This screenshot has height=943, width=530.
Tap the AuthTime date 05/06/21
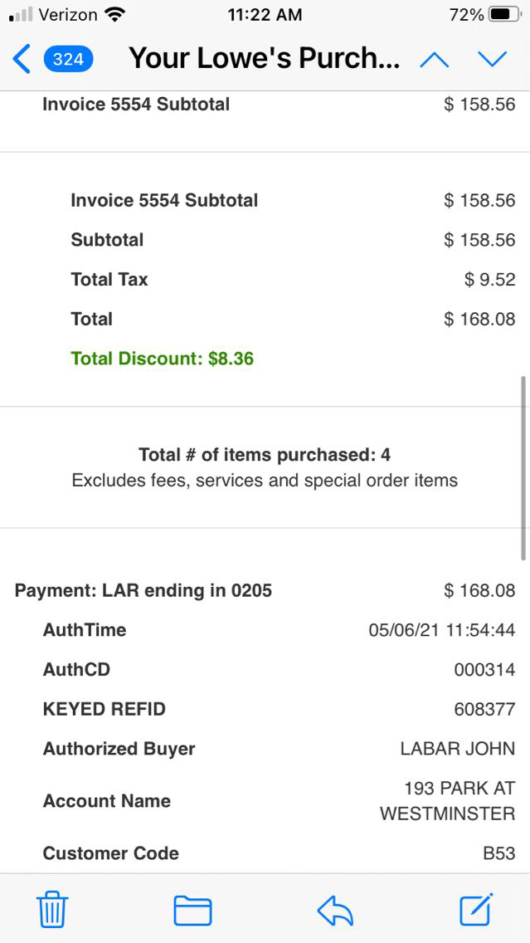pyautogui.click(x=405, y=630)
